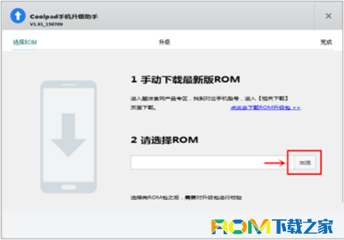Click the speaker slot on phone illustration
The height and width of the screenshot is (240, 344).
tap(68, 84)
